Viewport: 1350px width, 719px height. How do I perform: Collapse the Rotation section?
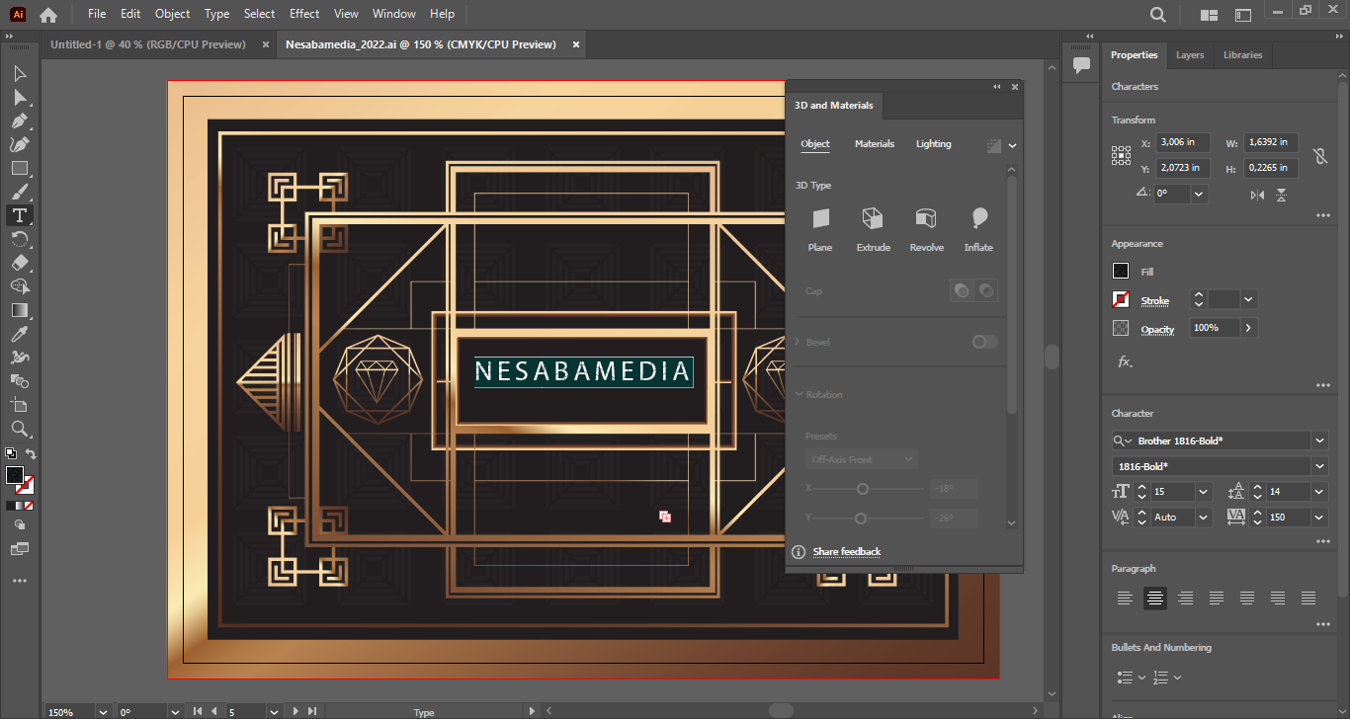pos(800,395)
